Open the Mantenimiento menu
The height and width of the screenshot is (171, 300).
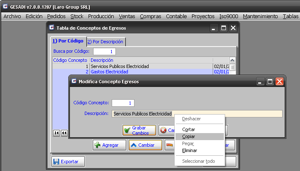[x=260, y=16]
